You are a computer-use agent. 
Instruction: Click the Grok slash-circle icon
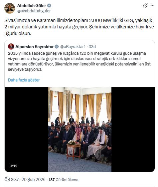(145, 5)
